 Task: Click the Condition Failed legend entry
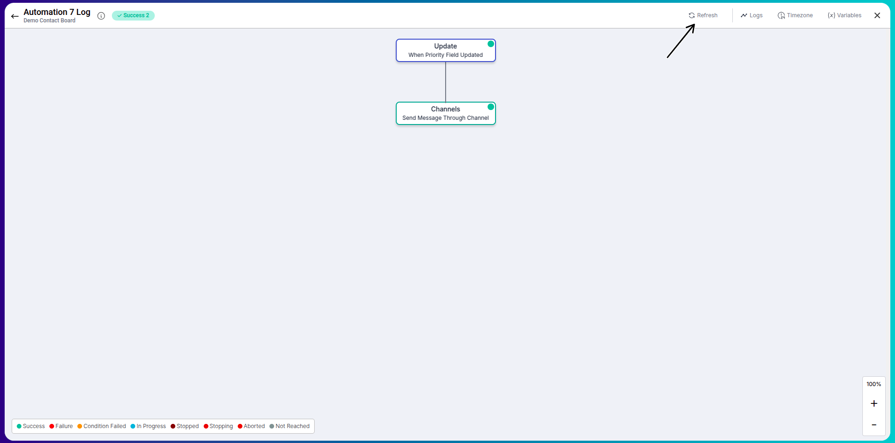point(102,426)
